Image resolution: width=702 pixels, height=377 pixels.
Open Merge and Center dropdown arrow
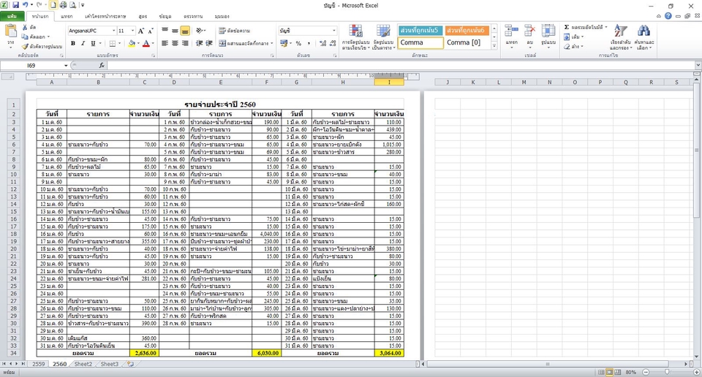click(272, 43)
